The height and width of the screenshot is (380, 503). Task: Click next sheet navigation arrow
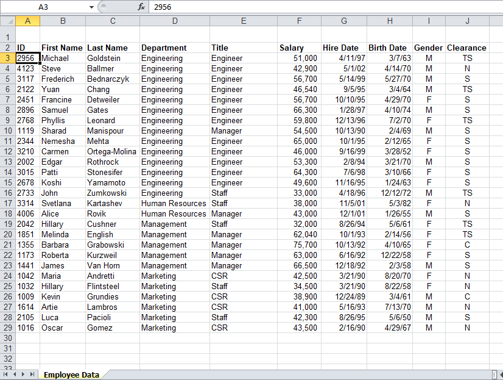pos(23,375)
